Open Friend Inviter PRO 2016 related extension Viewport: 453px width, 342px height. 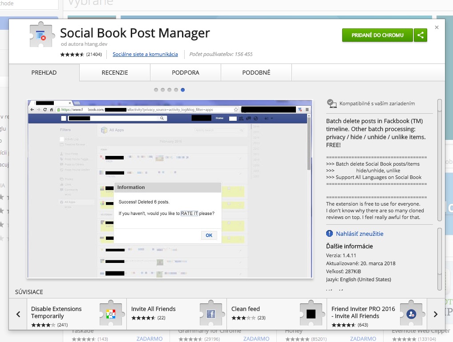(377, 314)
